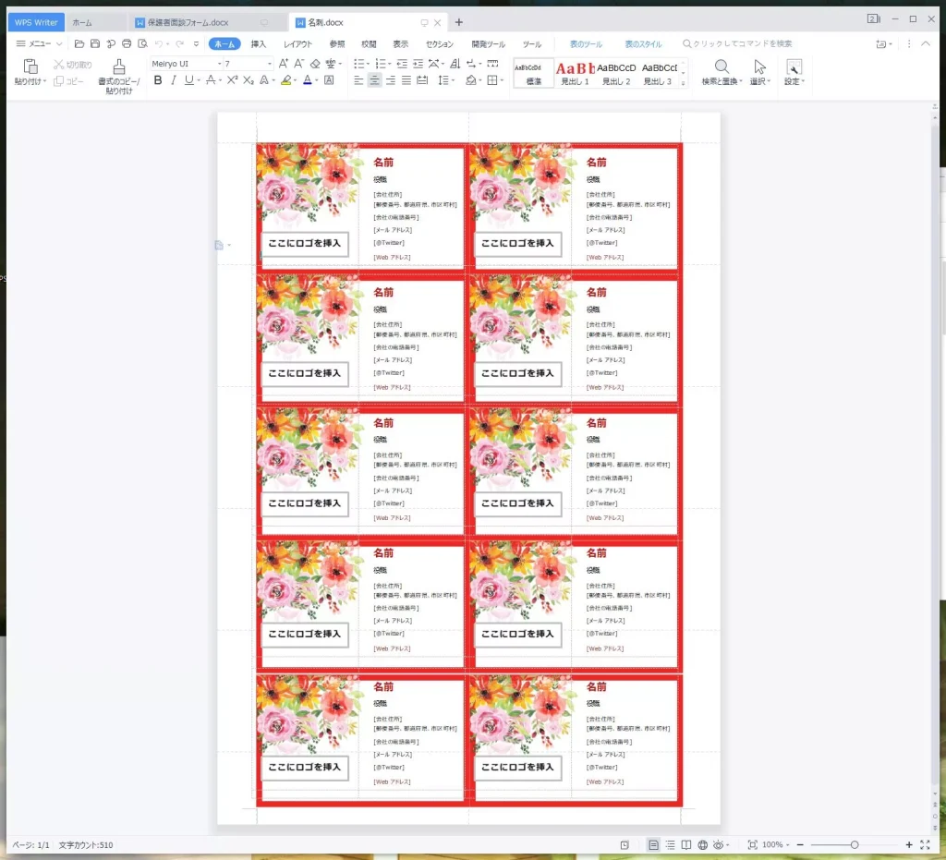The width and height of the screenshot is (946, 860).
Task: Enter full screen mode from status bar
Action: [x=925, y=845]
